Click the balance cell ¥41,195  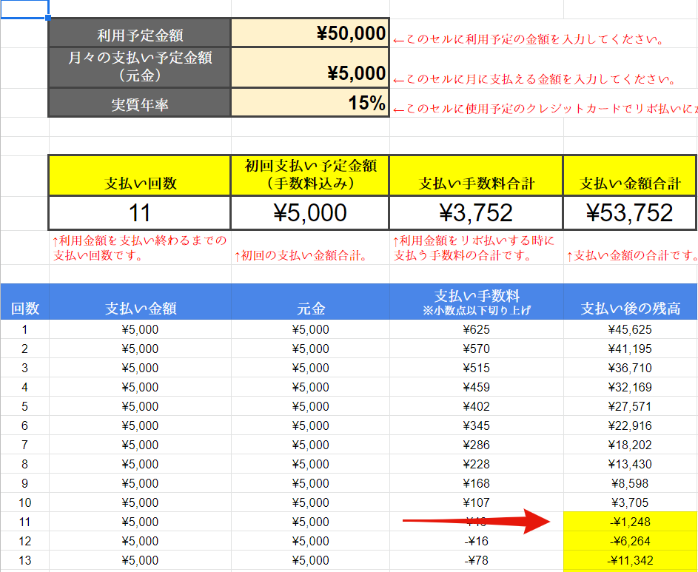click(x=630, y=349)
